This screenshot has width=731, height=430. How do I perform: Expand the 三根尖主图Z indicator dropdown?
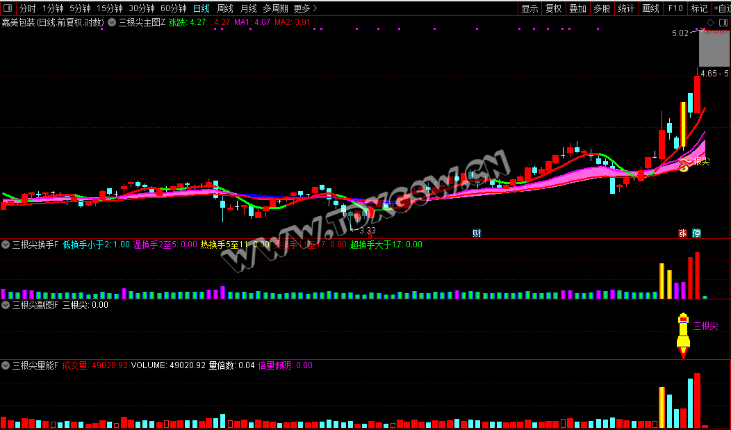[x=111, y=22]
